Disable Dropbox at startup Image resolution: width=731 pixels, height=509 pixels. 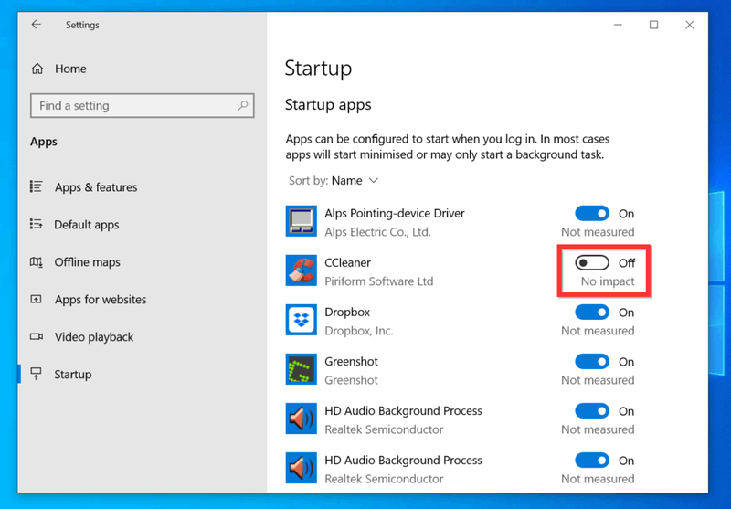[592, 313]
